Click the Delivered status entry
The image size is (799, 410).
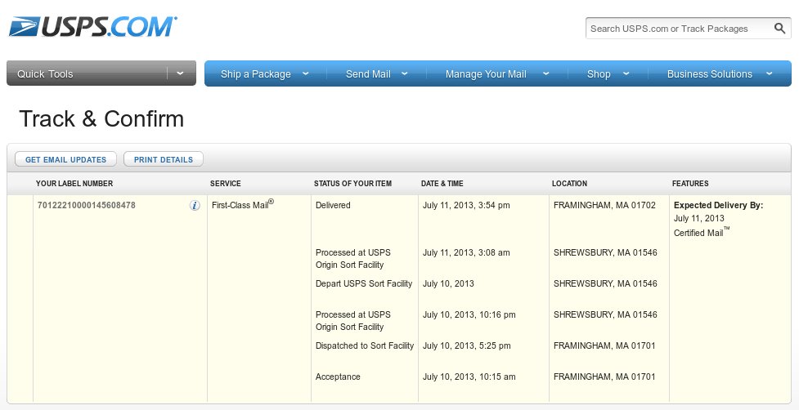pyautogui.click(x=333, y=206)
